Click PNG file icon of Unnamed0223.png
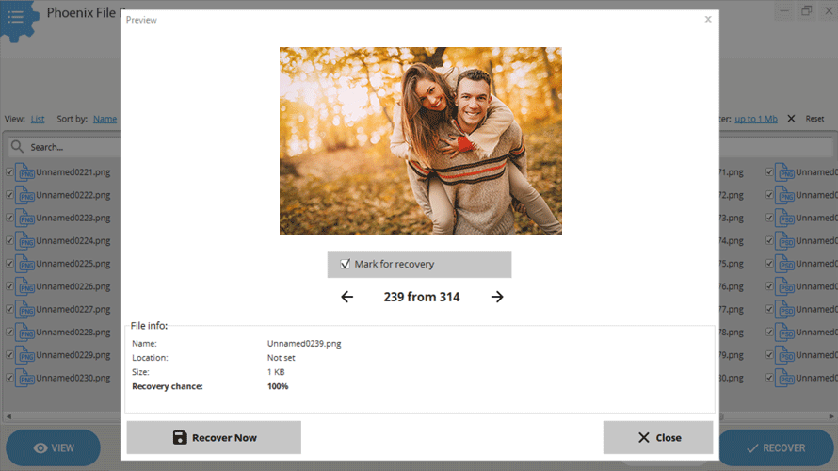Image resolution: width=838 pixels, height=471 pixels. (24, 219)
